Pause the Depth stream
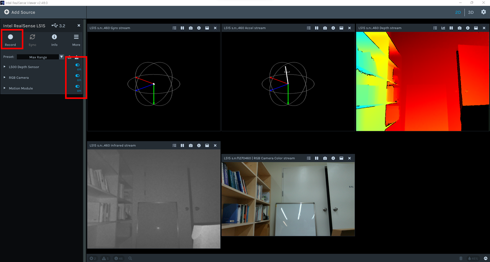The width and height of the screenshot is (490, 262). coord(451,28)
